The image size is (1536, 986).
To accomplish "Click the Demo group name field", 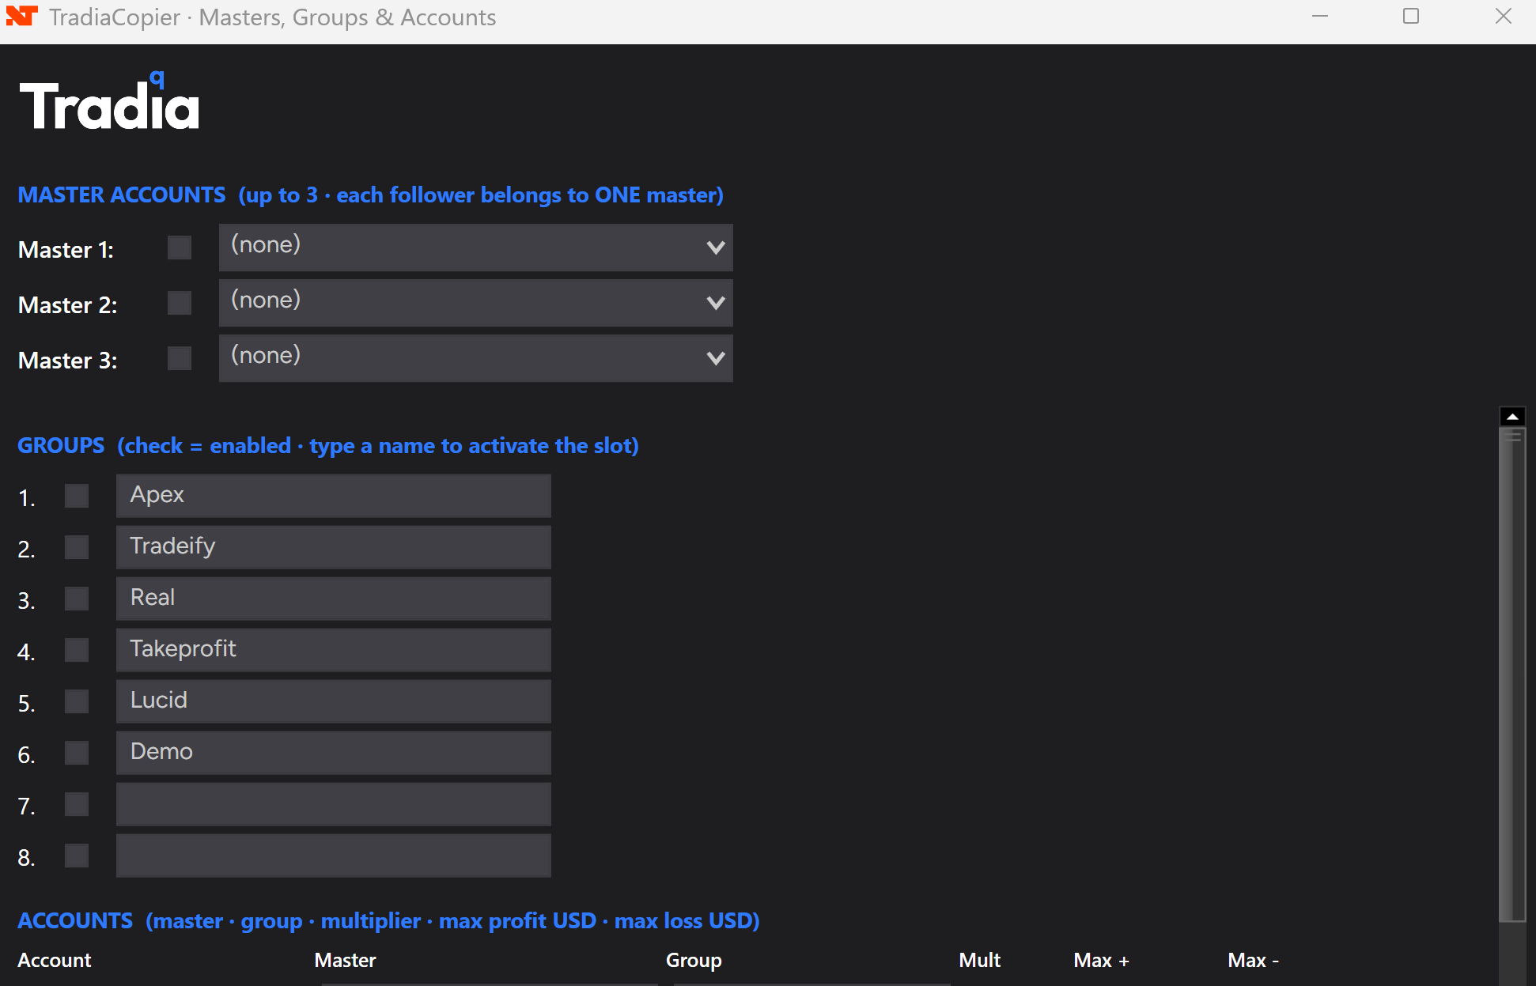I will coord(334,753).
